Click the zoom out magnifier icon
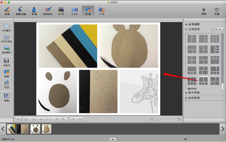Image resolution: width=226 pixels, height=142 pixels. pos(152,119)
